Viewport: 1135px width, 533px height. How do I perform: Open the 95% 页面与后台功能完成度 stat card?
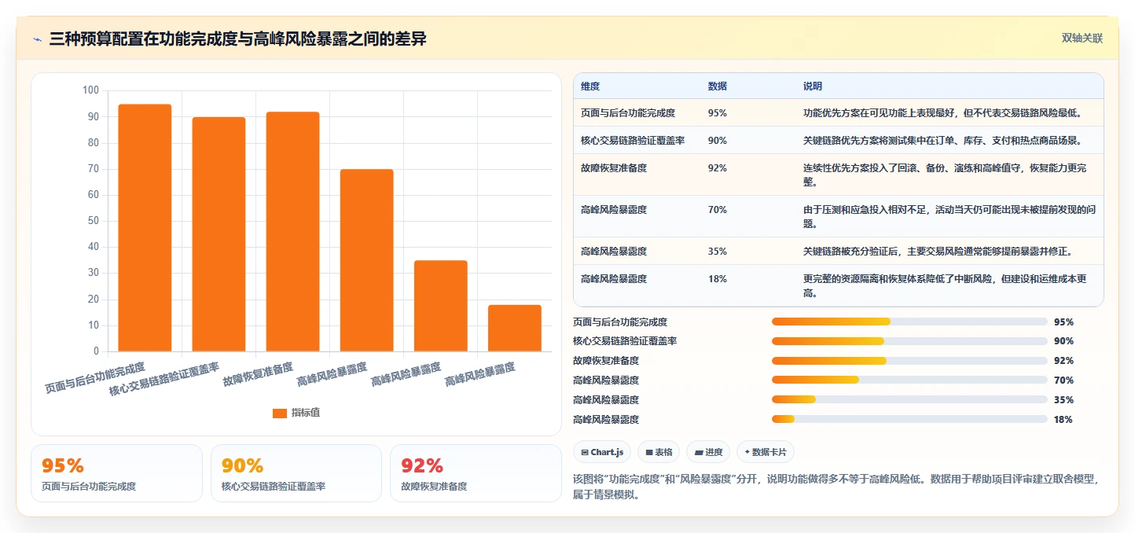tap(116, 473)
